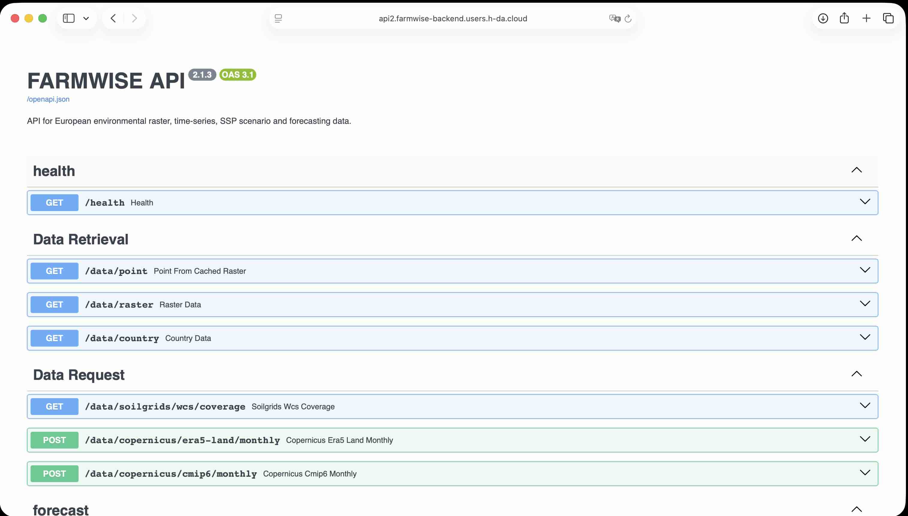Click the Data Retrieval section heading
Viewport: 908px width, 516px height.
pos(81,239)
